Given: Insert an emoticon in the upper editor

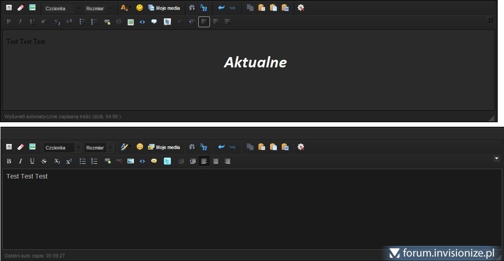Looking at the screenshot, I should point(140,8).
